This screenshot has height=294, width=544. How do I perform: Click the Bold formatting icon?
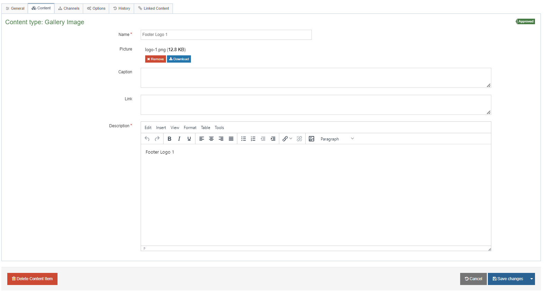point(169,139)
